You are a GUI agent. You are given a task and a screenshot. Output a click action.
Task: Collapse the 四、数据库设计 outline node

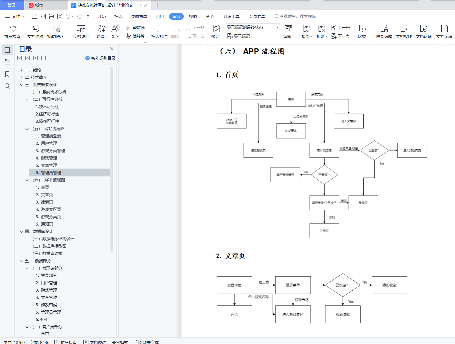(22, 232)
